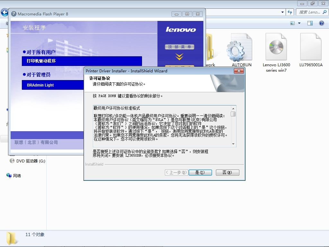Select the folder ending in 'work'
This screenshot has width=329, height=247.
click(x=210, y=50)
